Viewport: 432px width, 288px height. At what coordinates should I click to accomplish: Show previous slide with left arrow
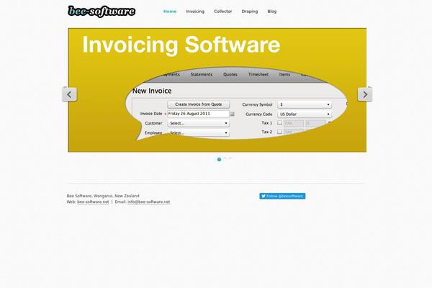click(x=69, y=94)
